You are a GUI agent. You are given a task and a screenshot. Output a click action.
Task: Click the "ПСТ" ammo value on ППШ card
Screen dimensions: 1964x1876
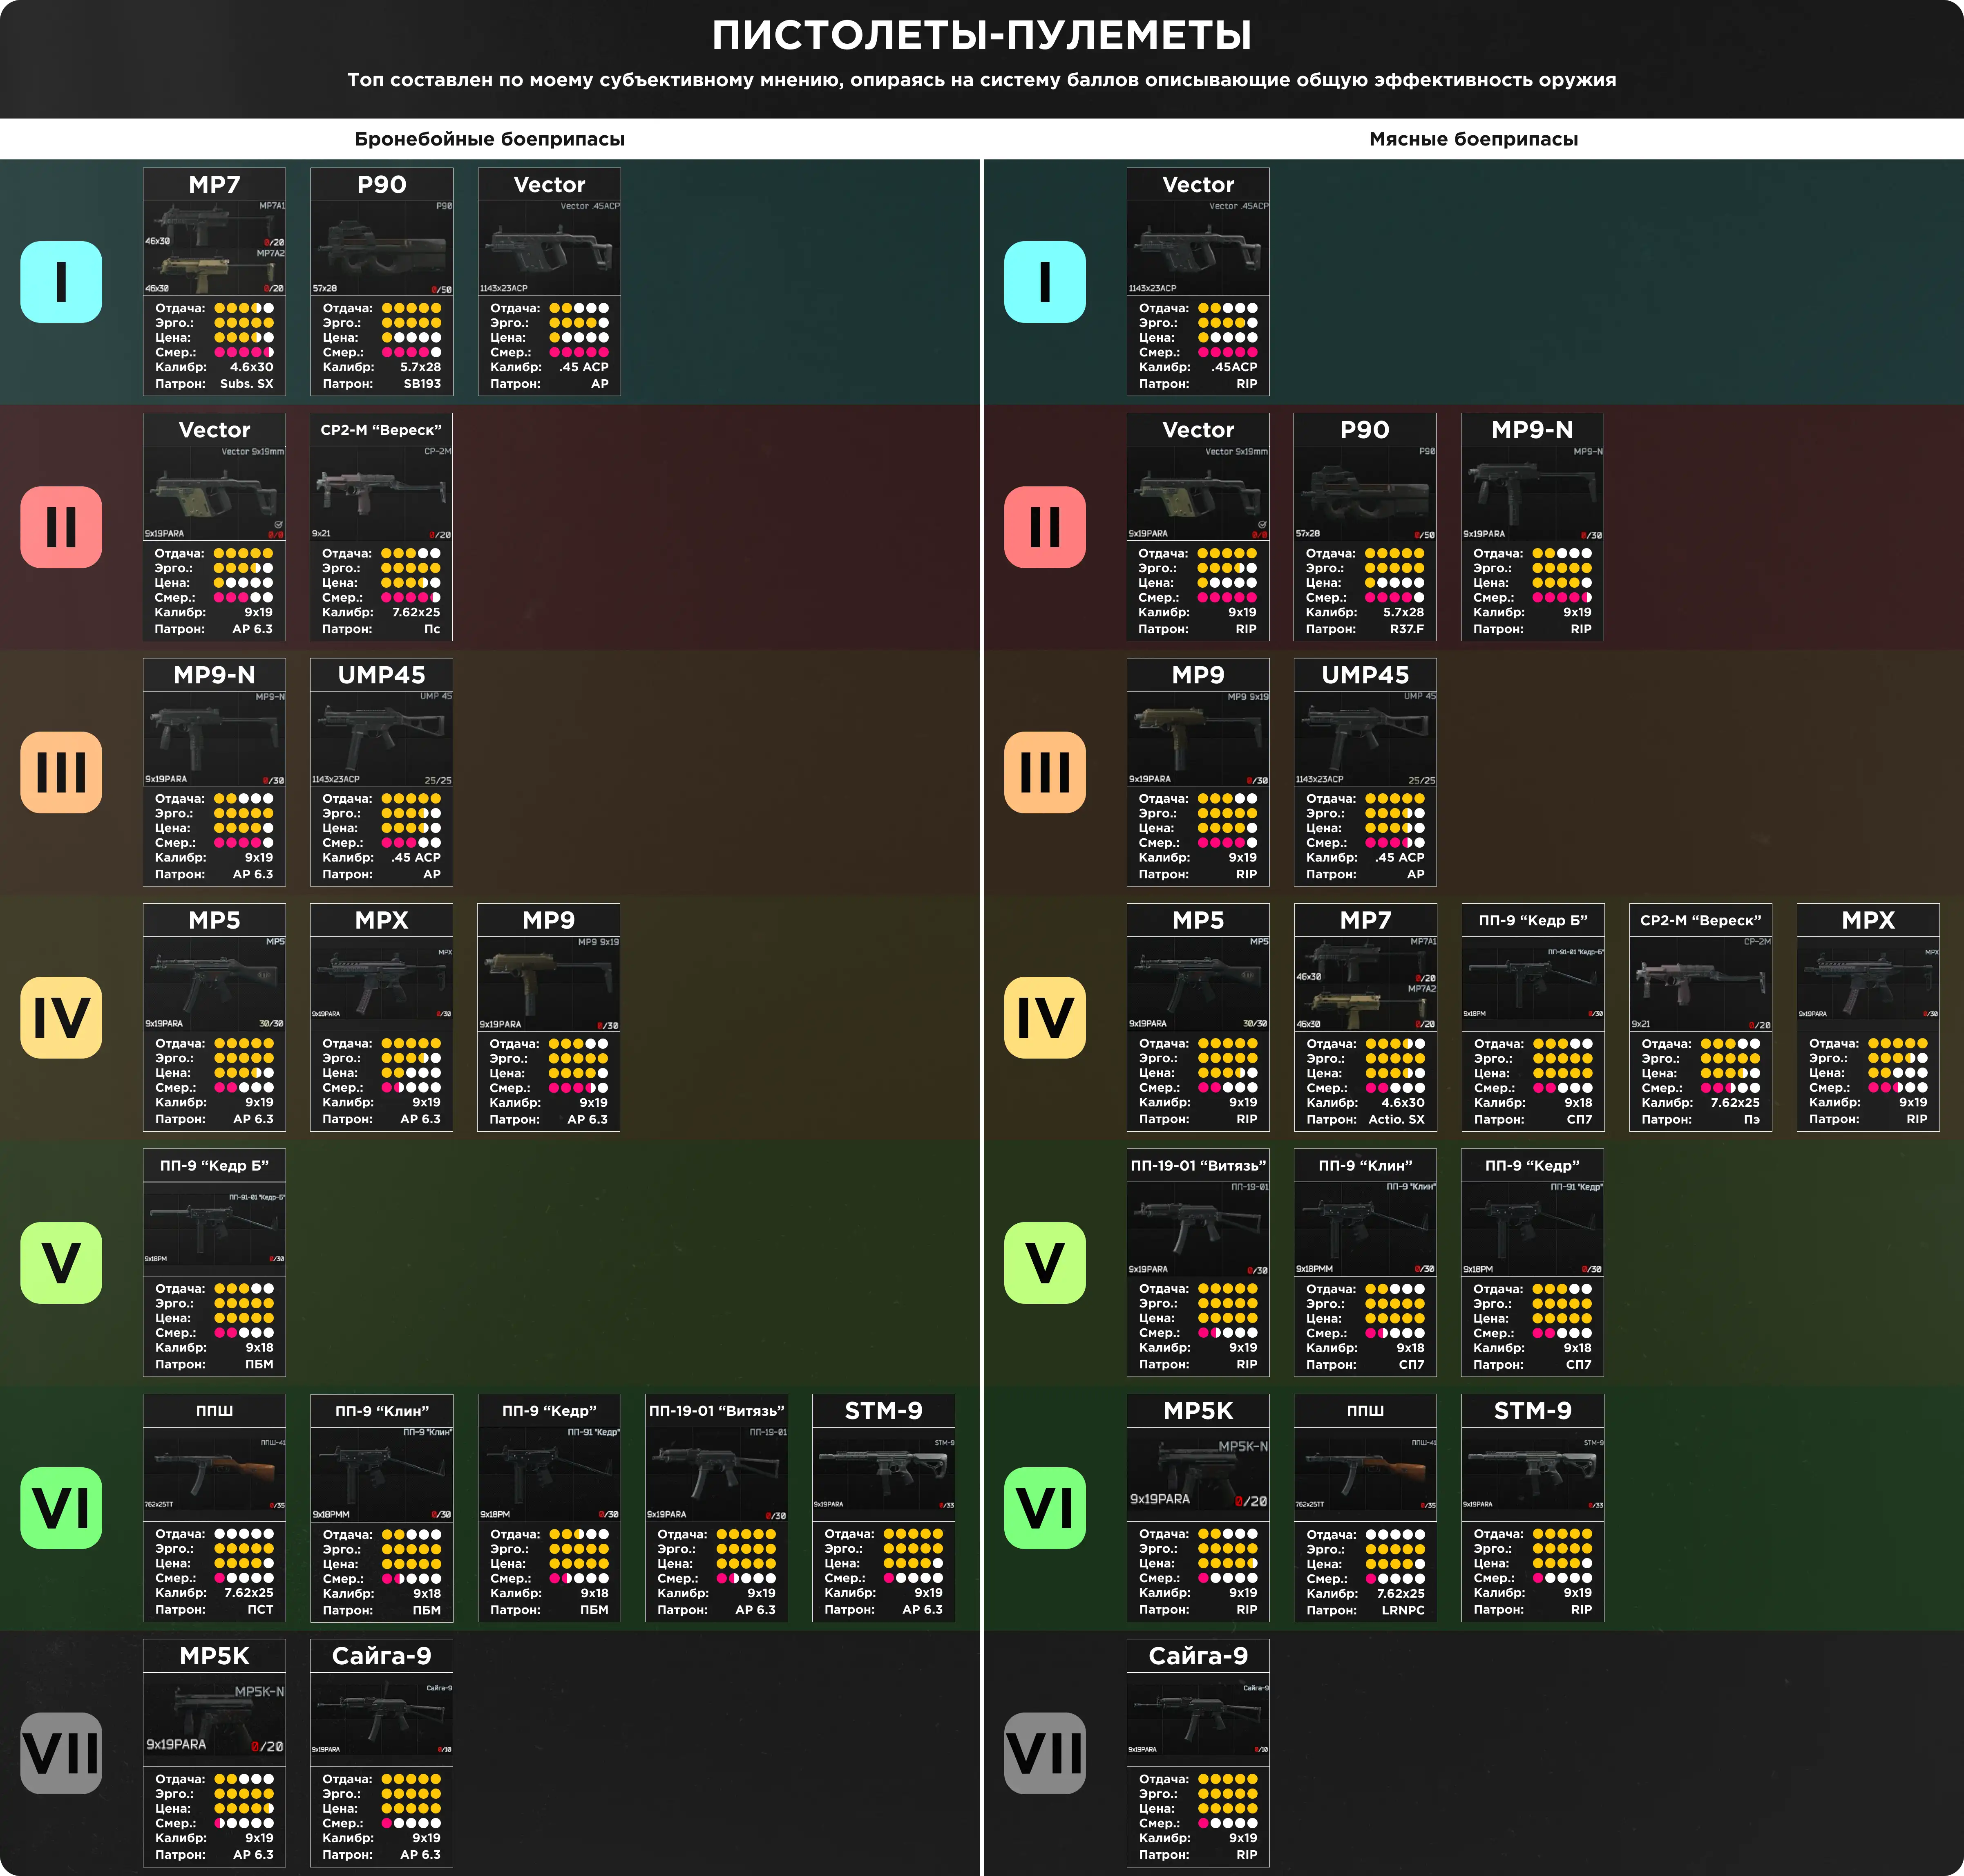260,1610
